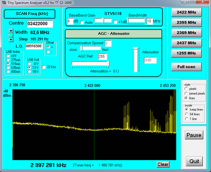The width and height of the screenshot is (211, 172).
Task: Select the pixels display style
Action: click(x=186, y=89)
